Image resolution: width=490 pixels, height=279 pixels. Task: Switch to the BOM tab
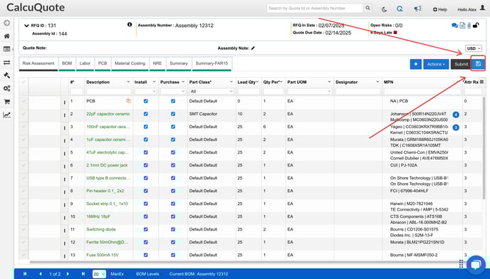67,63
